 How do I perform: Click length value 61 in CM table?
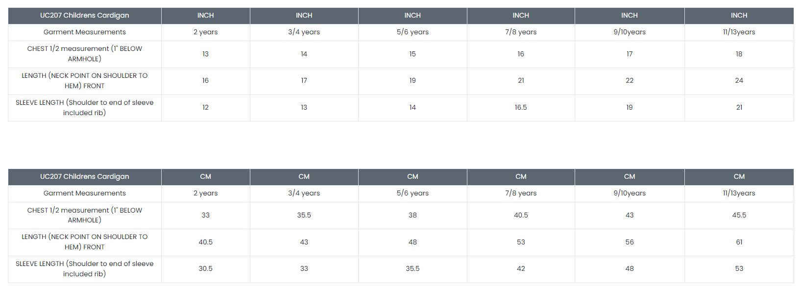[739, 242]
